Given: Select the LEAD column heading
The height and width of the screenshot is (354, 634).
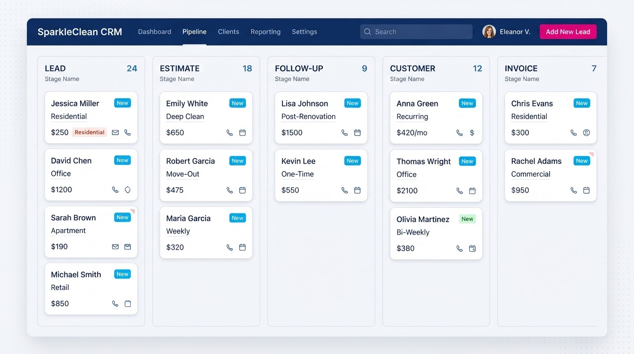Looking at the screenshot, I should click(55, 68).
